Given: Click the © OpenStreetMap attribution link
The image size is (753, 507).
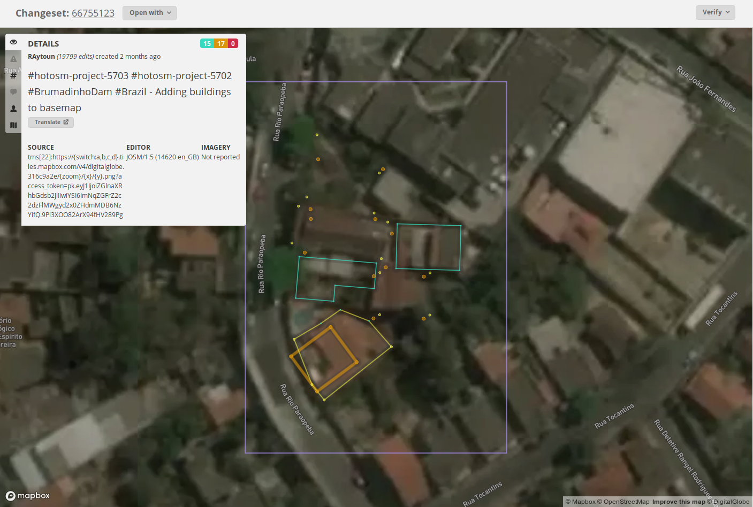Looking at the screenshot, I should pos(623,502).
